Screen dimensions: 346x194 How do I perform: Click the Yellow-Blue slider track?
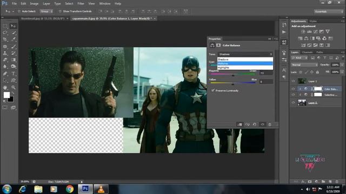tap(233, 83)
